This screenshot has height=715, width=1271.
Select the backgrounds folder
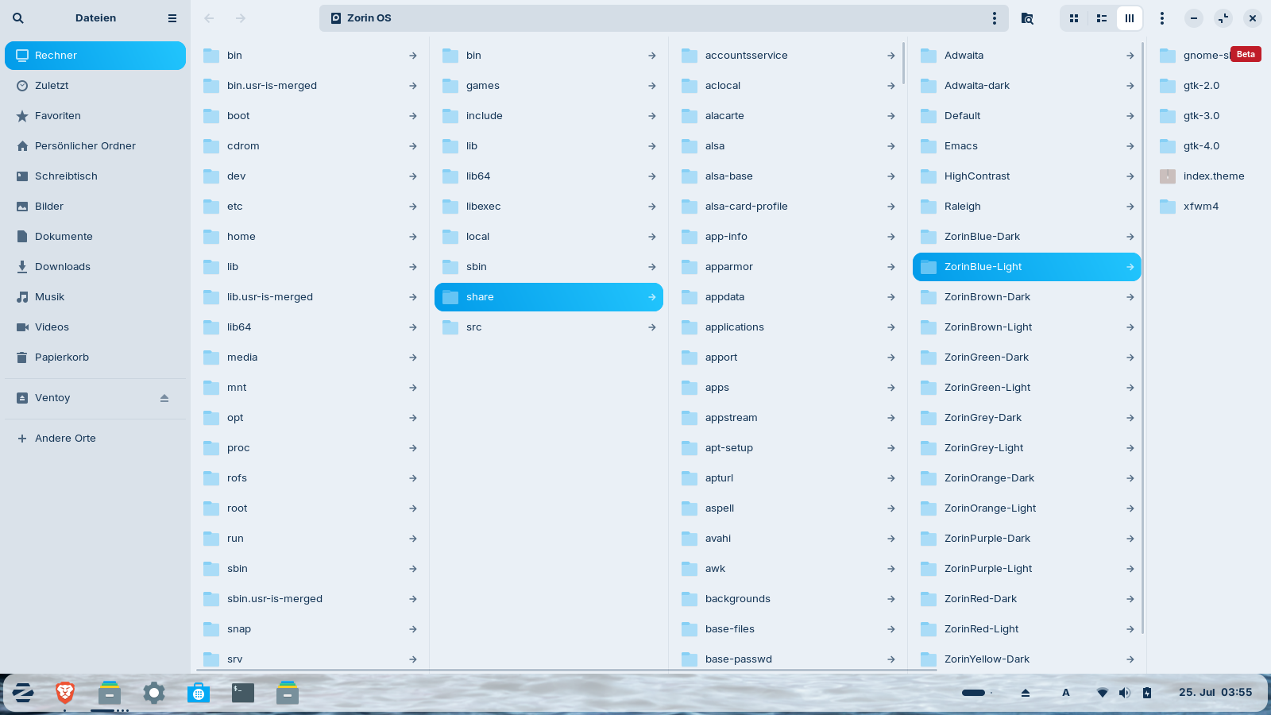tap(788, 599)
